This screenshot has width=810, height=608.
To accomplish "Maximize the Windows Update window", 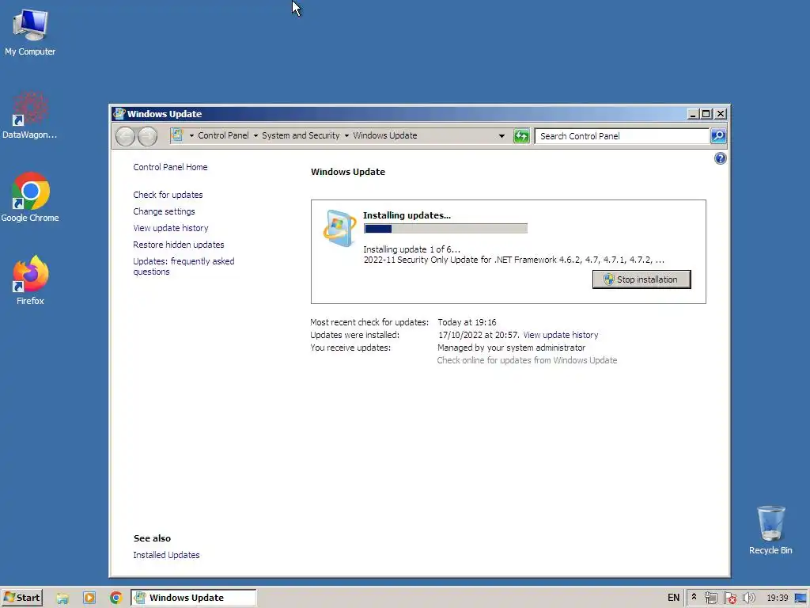I will pos(706,114).
